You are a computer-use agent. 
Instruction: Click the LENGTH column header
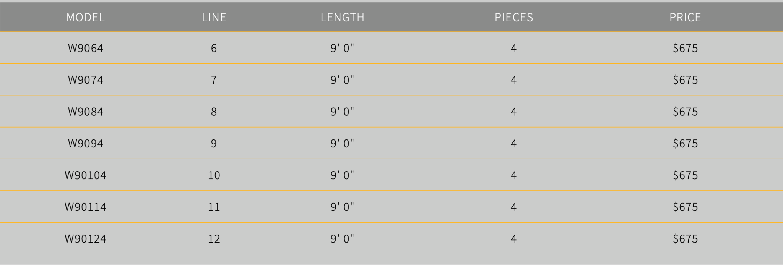343,17
